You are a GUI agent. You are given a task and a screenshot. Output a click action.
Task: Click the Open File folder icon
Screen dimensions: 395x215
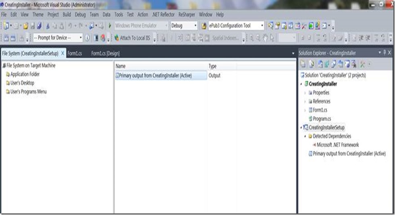click(26, 26)
